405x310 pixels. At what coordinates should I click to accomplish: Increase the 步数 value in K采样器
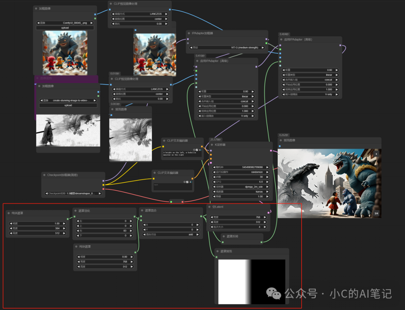[267, 177]
